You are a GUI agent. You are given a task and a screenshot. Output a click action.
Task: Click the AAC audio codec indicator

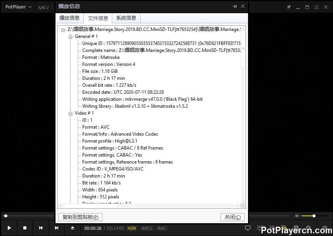161,228
